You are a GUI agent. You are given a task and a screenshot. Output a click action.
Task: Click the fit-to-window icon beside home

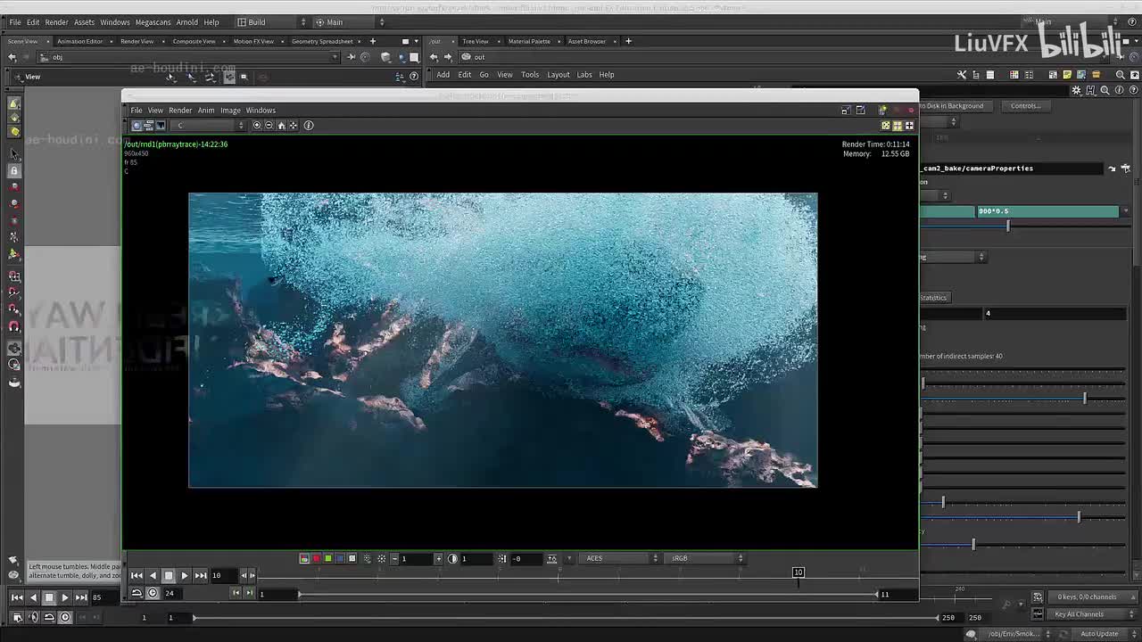click(294, 125)
